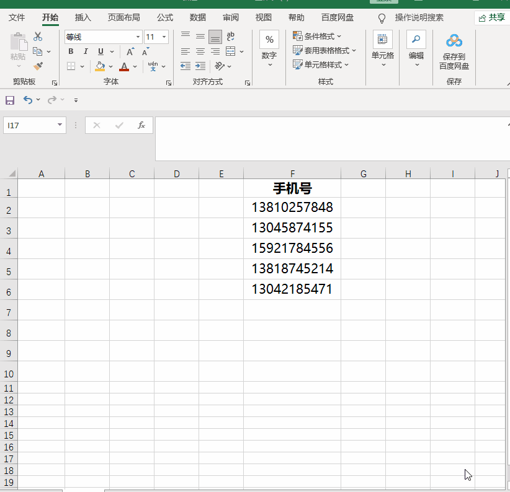Open Alignment settings dialog launcher
The height and width of the screenshot is (492, 510).
point(248,83)
